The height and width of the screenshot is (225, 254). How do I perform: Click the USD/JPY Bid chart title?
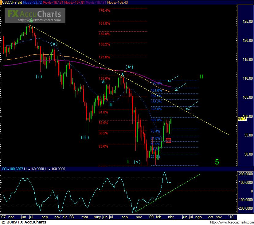[x=12, y=2]
